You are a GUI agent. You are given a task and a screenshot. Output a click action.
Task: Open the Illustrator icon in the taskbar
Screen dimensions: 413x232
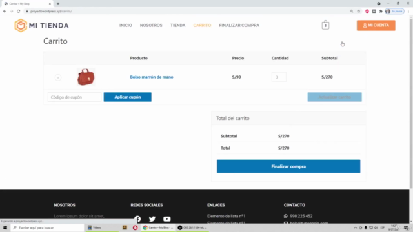(x=125, y=227)
